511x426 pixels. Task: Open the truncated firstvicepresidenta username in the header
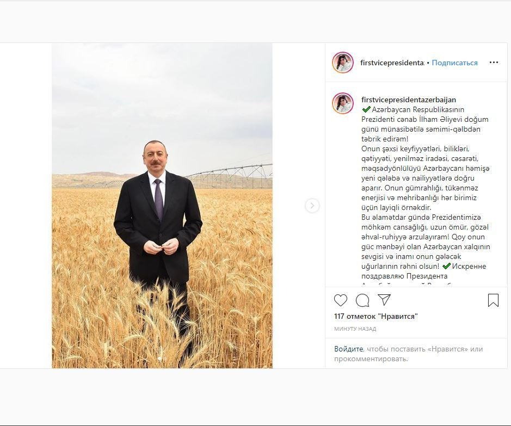tap(392, 63)
